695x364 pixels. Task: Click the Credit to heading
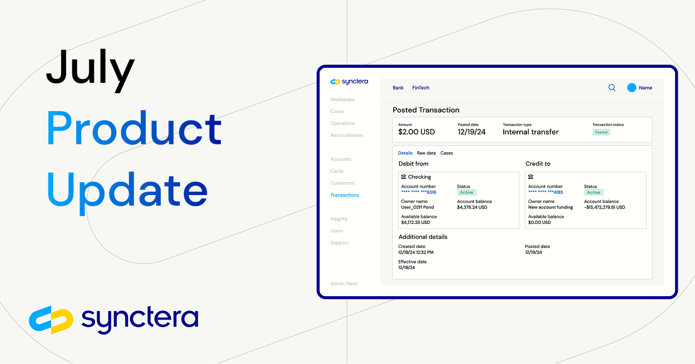pos(538,164)
